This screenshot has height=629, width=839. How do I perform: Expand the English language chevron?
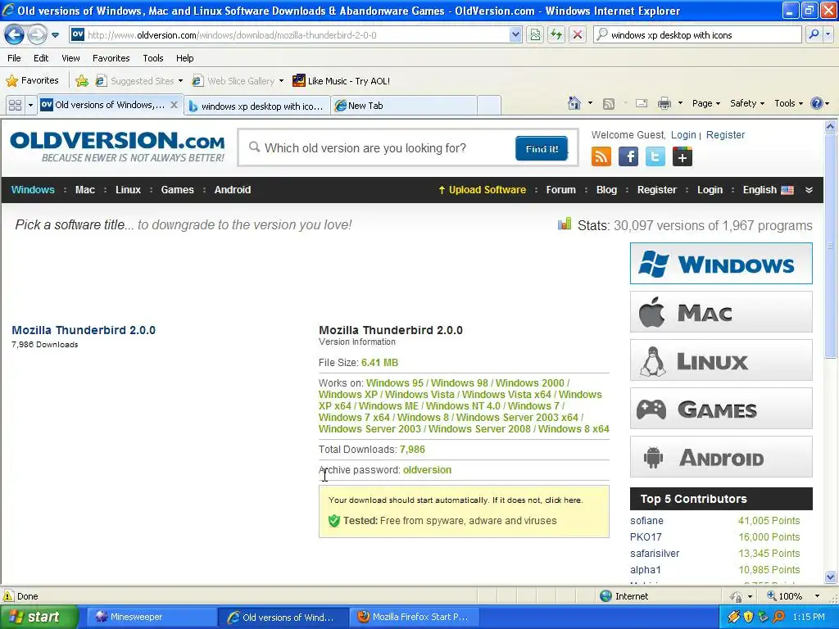coord(809,190)
